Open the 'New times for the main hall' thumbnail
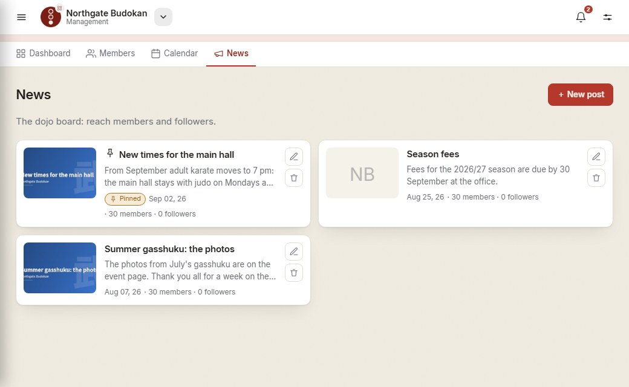 [60, 173]
